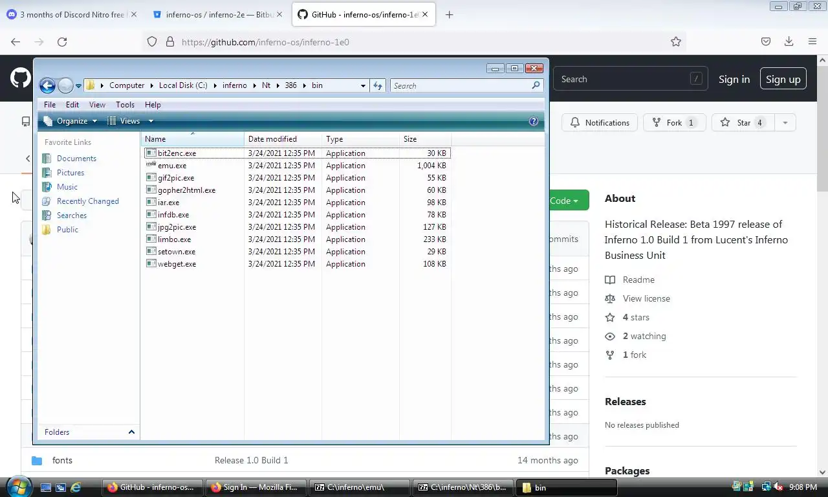Open the Edit menu in Explorer
The image size is (828, 497).
(x=72, y=105)
